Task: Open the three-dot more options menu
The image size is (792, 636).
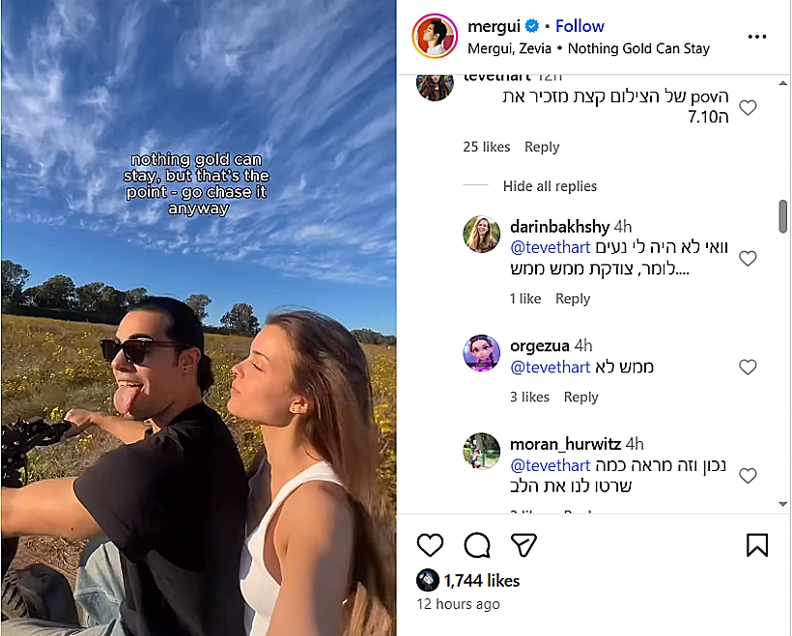Action: tap(757, 37)
